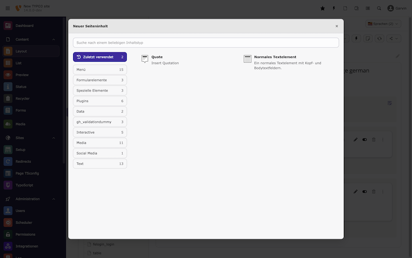The height and width of the screenshot is (258, 412).
Task: Select the Zuletzt verwendet category tab
Action: tap(99, 57)
